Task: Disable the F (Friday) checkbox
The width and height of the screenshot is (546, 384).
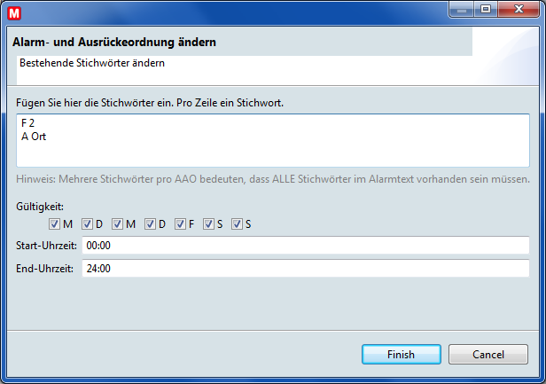Action: 181,224
